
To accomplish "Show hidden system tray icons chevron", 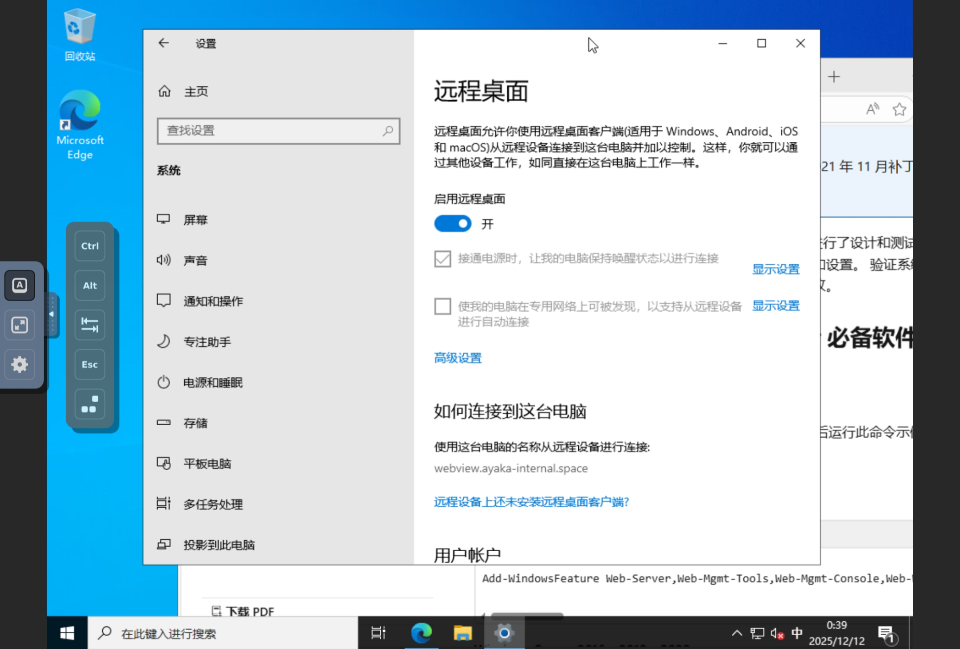I will coord(736,633).
